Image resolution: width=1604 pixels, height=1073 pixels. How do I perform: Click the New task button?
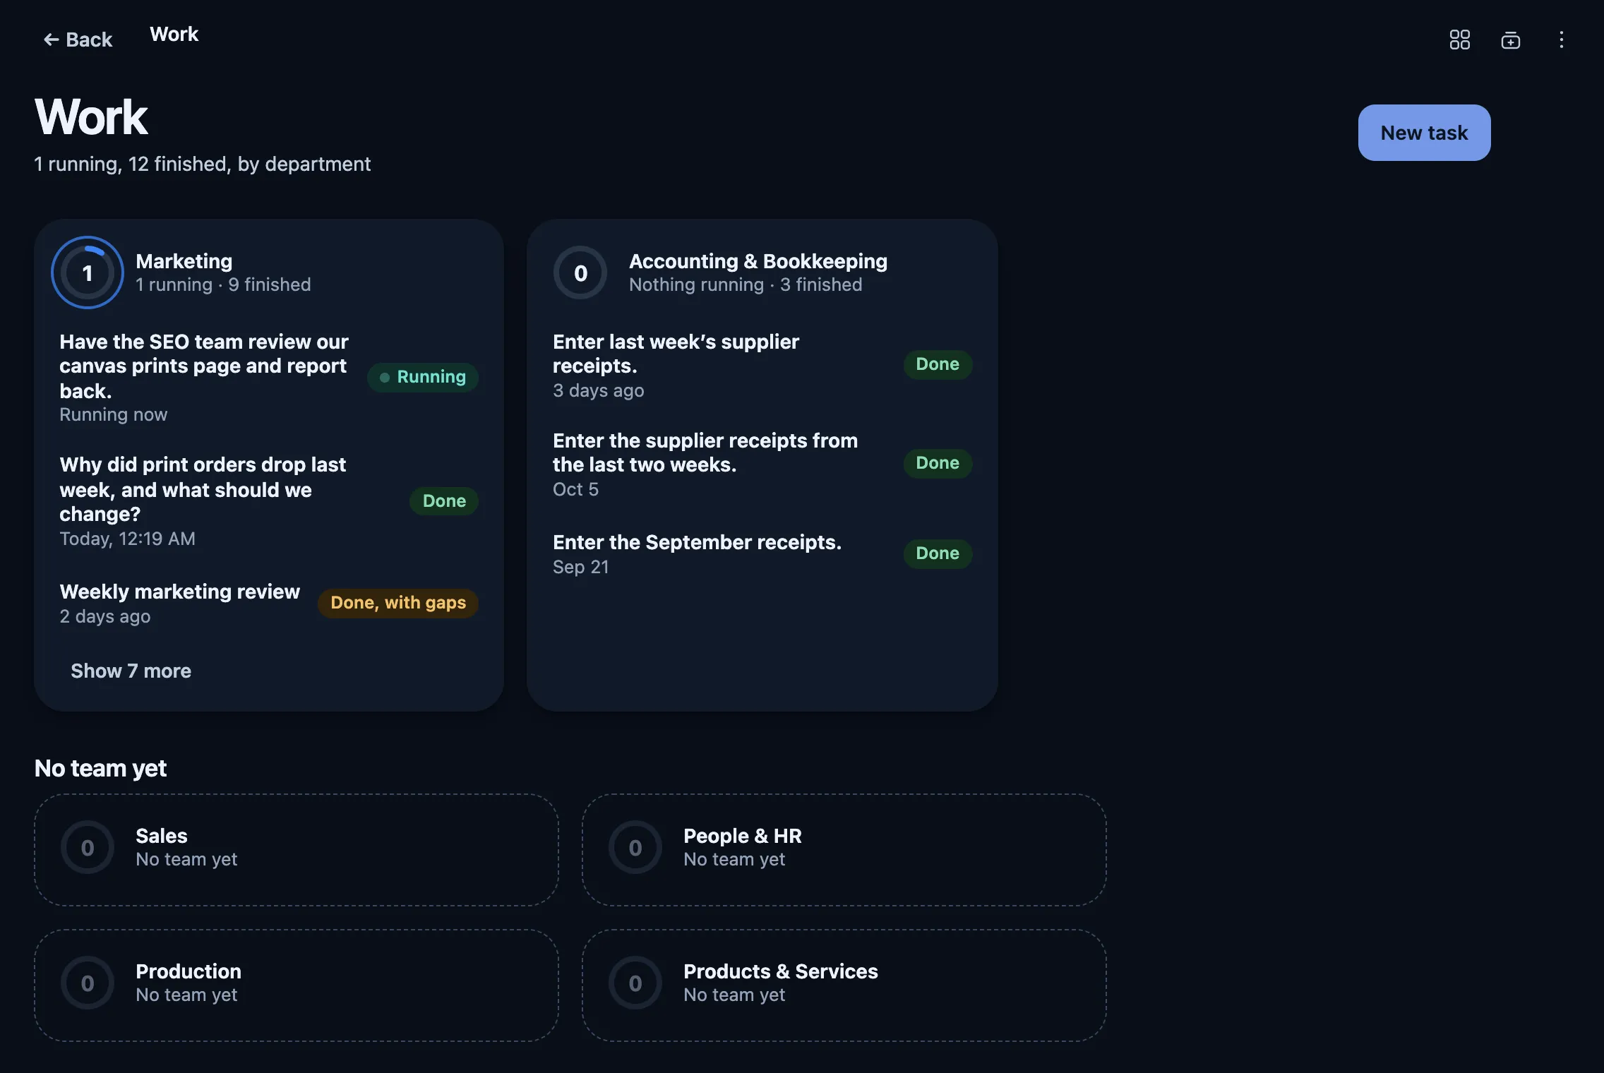point(1424,133)
